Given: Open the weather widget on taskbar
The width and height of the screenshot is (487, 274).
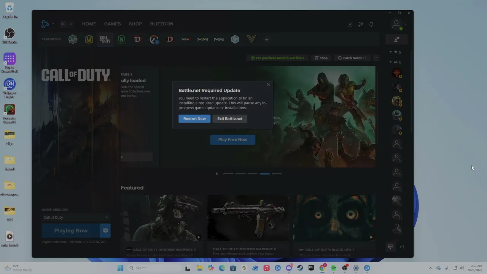Looking at the screenshot, I should [x=19, y=268].
